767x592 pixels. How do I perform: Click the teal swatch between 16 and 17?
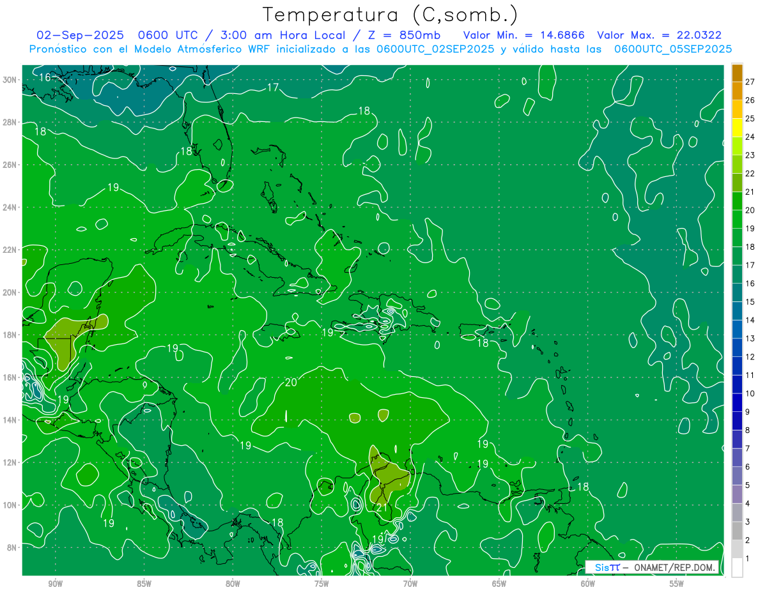click(x=737, y=274)
